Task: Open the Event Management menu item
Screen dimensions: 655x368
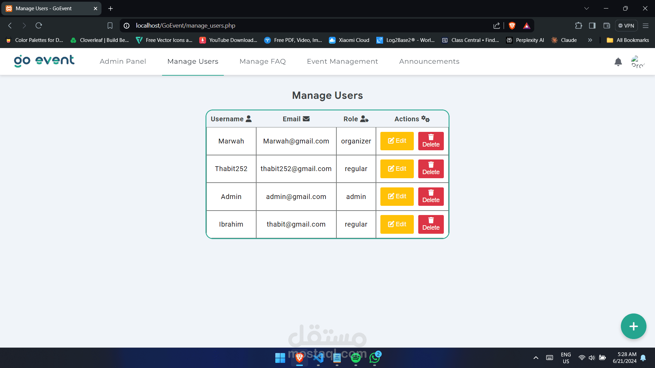Action: tap(342, 61)
